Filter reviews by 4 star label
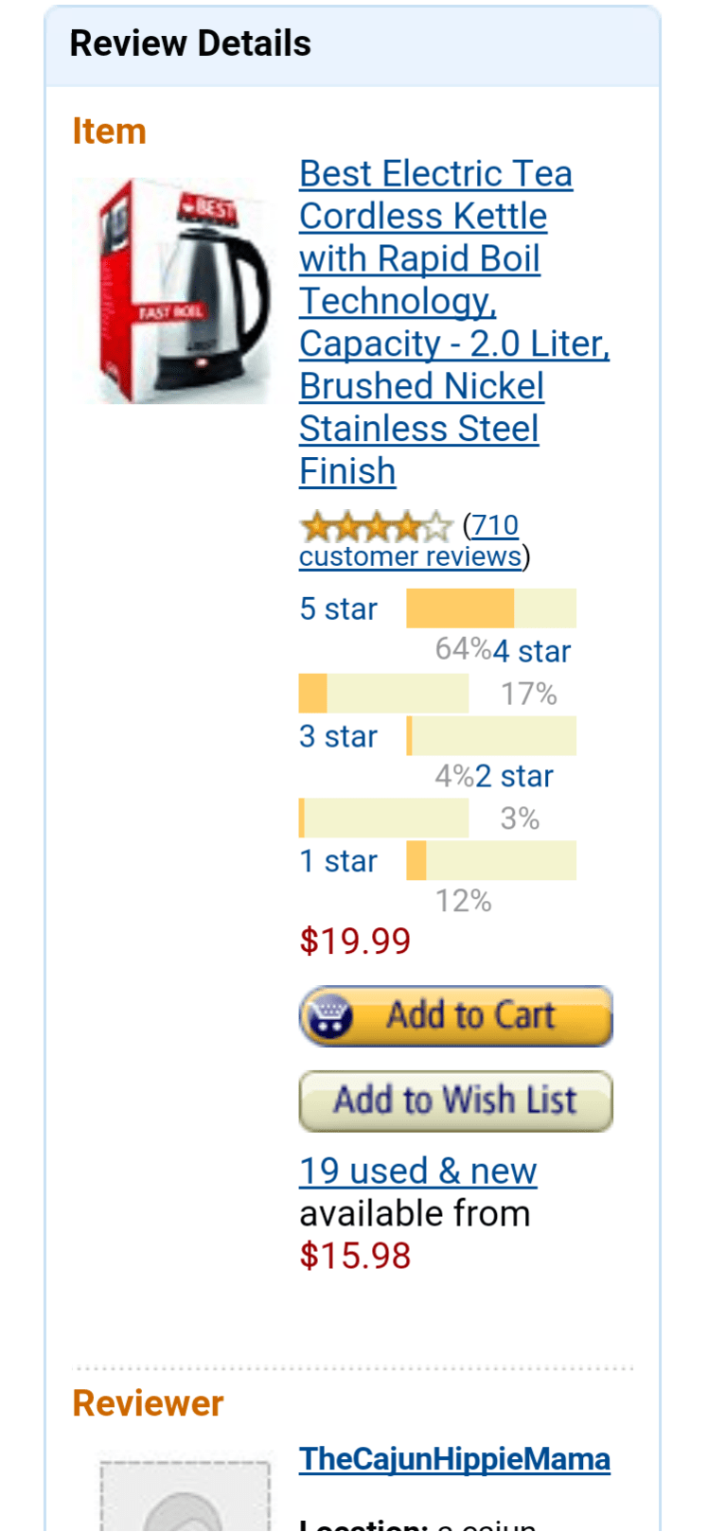 pyautogui.click(x=532, y=651)
